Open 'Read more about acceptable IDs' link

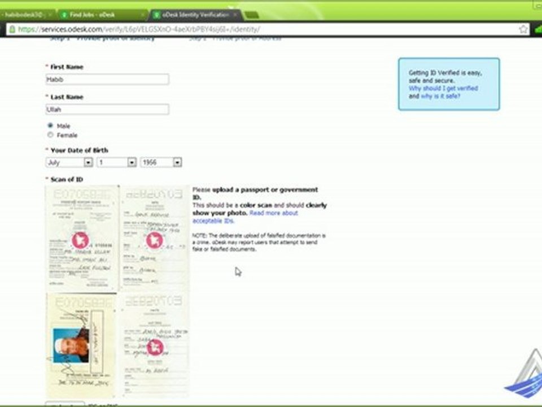(246, 217)
